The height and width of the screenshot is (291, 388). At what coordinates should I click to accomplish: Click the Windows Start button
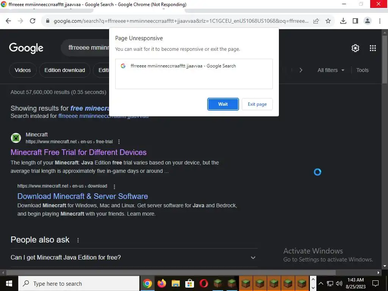coord(9,283)
